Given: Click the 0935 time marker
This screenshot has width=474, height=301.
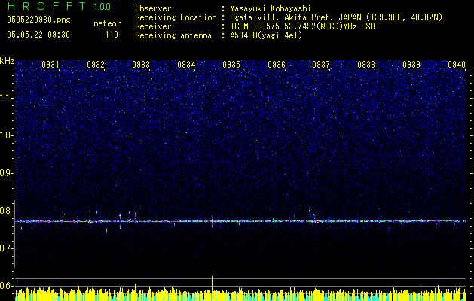Looking at the screenshot, I should point(231,65).
